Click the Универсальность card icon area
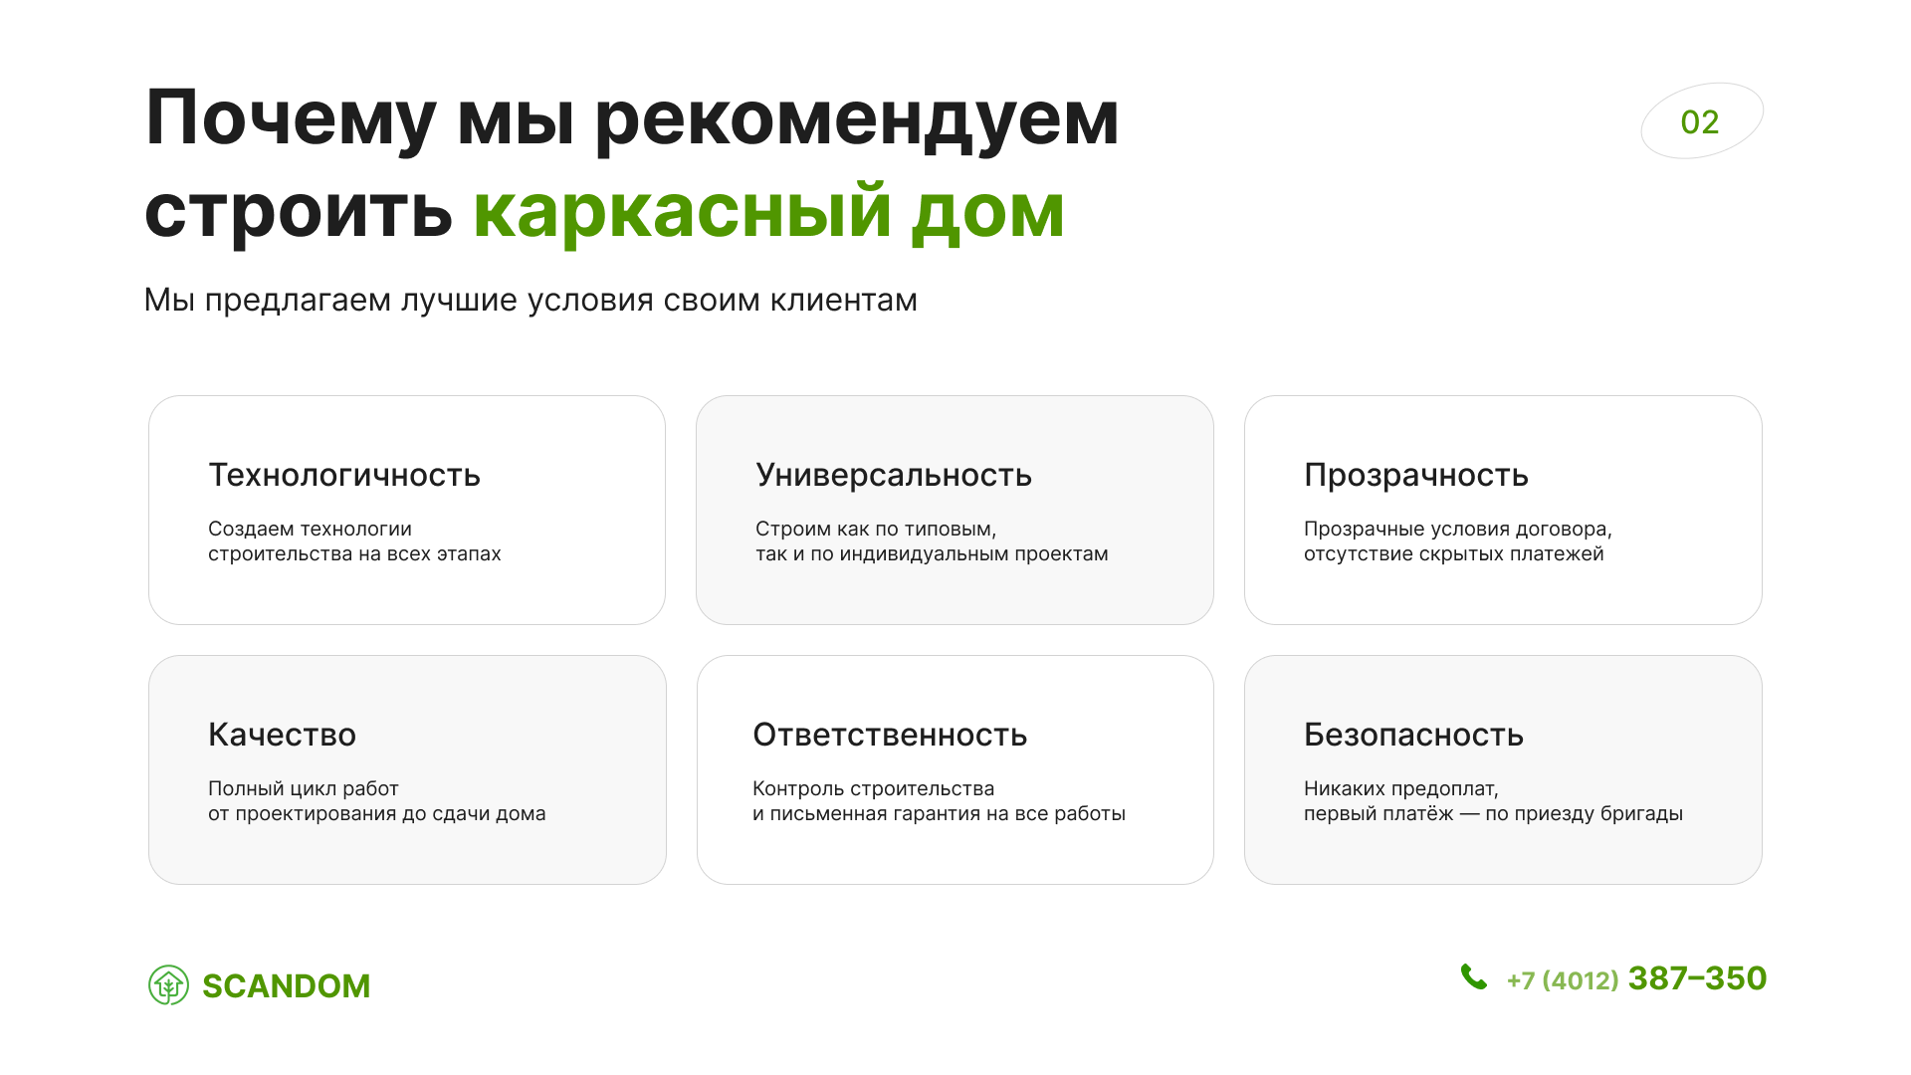 pos(955,512)
